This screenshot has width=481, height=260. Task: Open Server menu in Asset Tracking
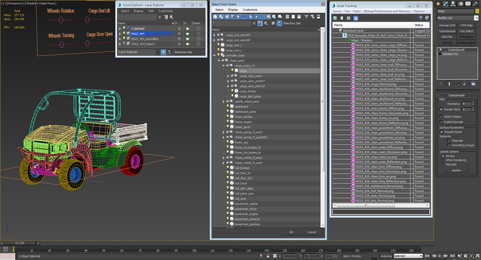click(337, 11)
